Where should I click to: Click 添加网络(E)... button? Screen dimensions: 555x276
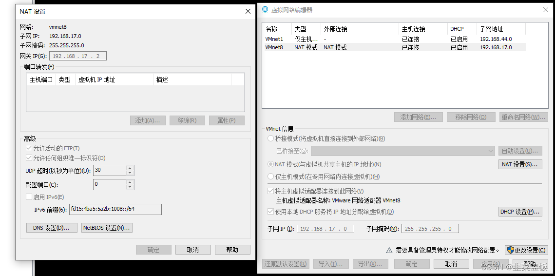click(418, 117)
